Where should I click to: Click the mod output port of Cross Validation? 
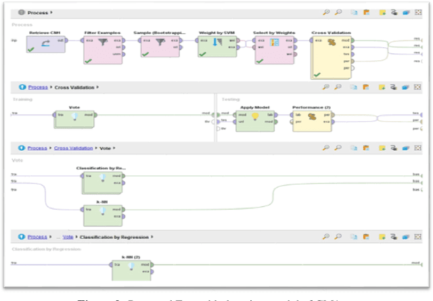[x=352, y=41]
